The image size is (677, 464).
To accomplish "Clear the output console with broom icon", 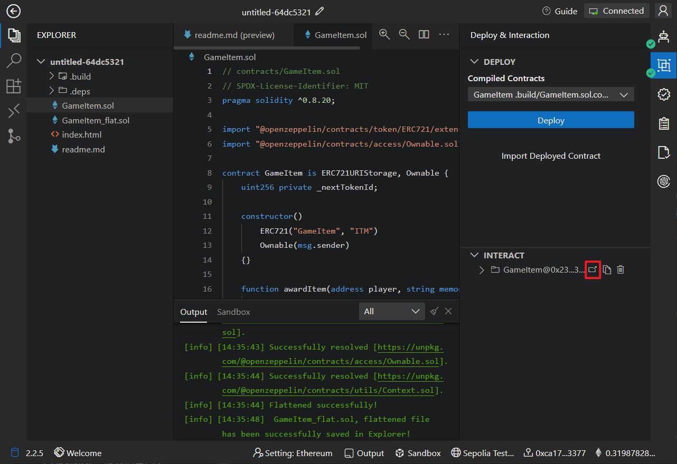I will [x=434, y=311].
